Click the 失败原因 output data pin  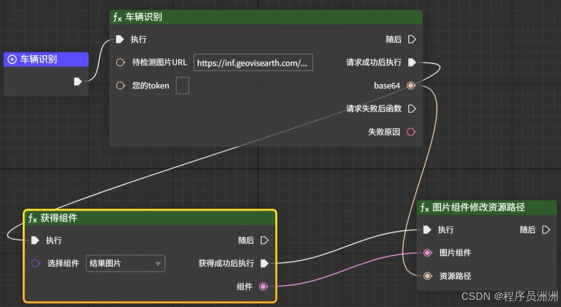tap(411, 132)
